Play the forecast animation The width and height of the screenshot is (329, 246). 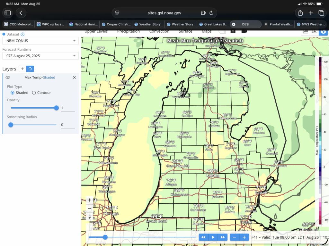pyautogui.click(x=213, y=237)
